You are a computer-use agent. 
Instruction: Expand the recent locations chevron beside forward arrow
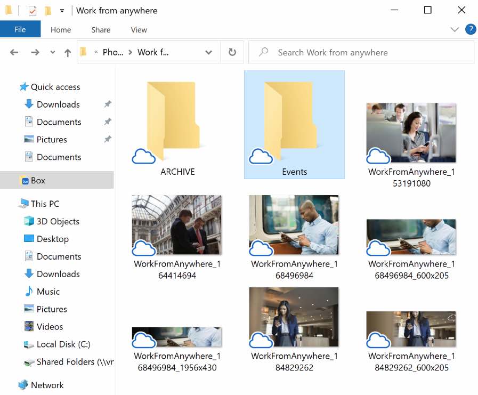click(x=51, y=52)
